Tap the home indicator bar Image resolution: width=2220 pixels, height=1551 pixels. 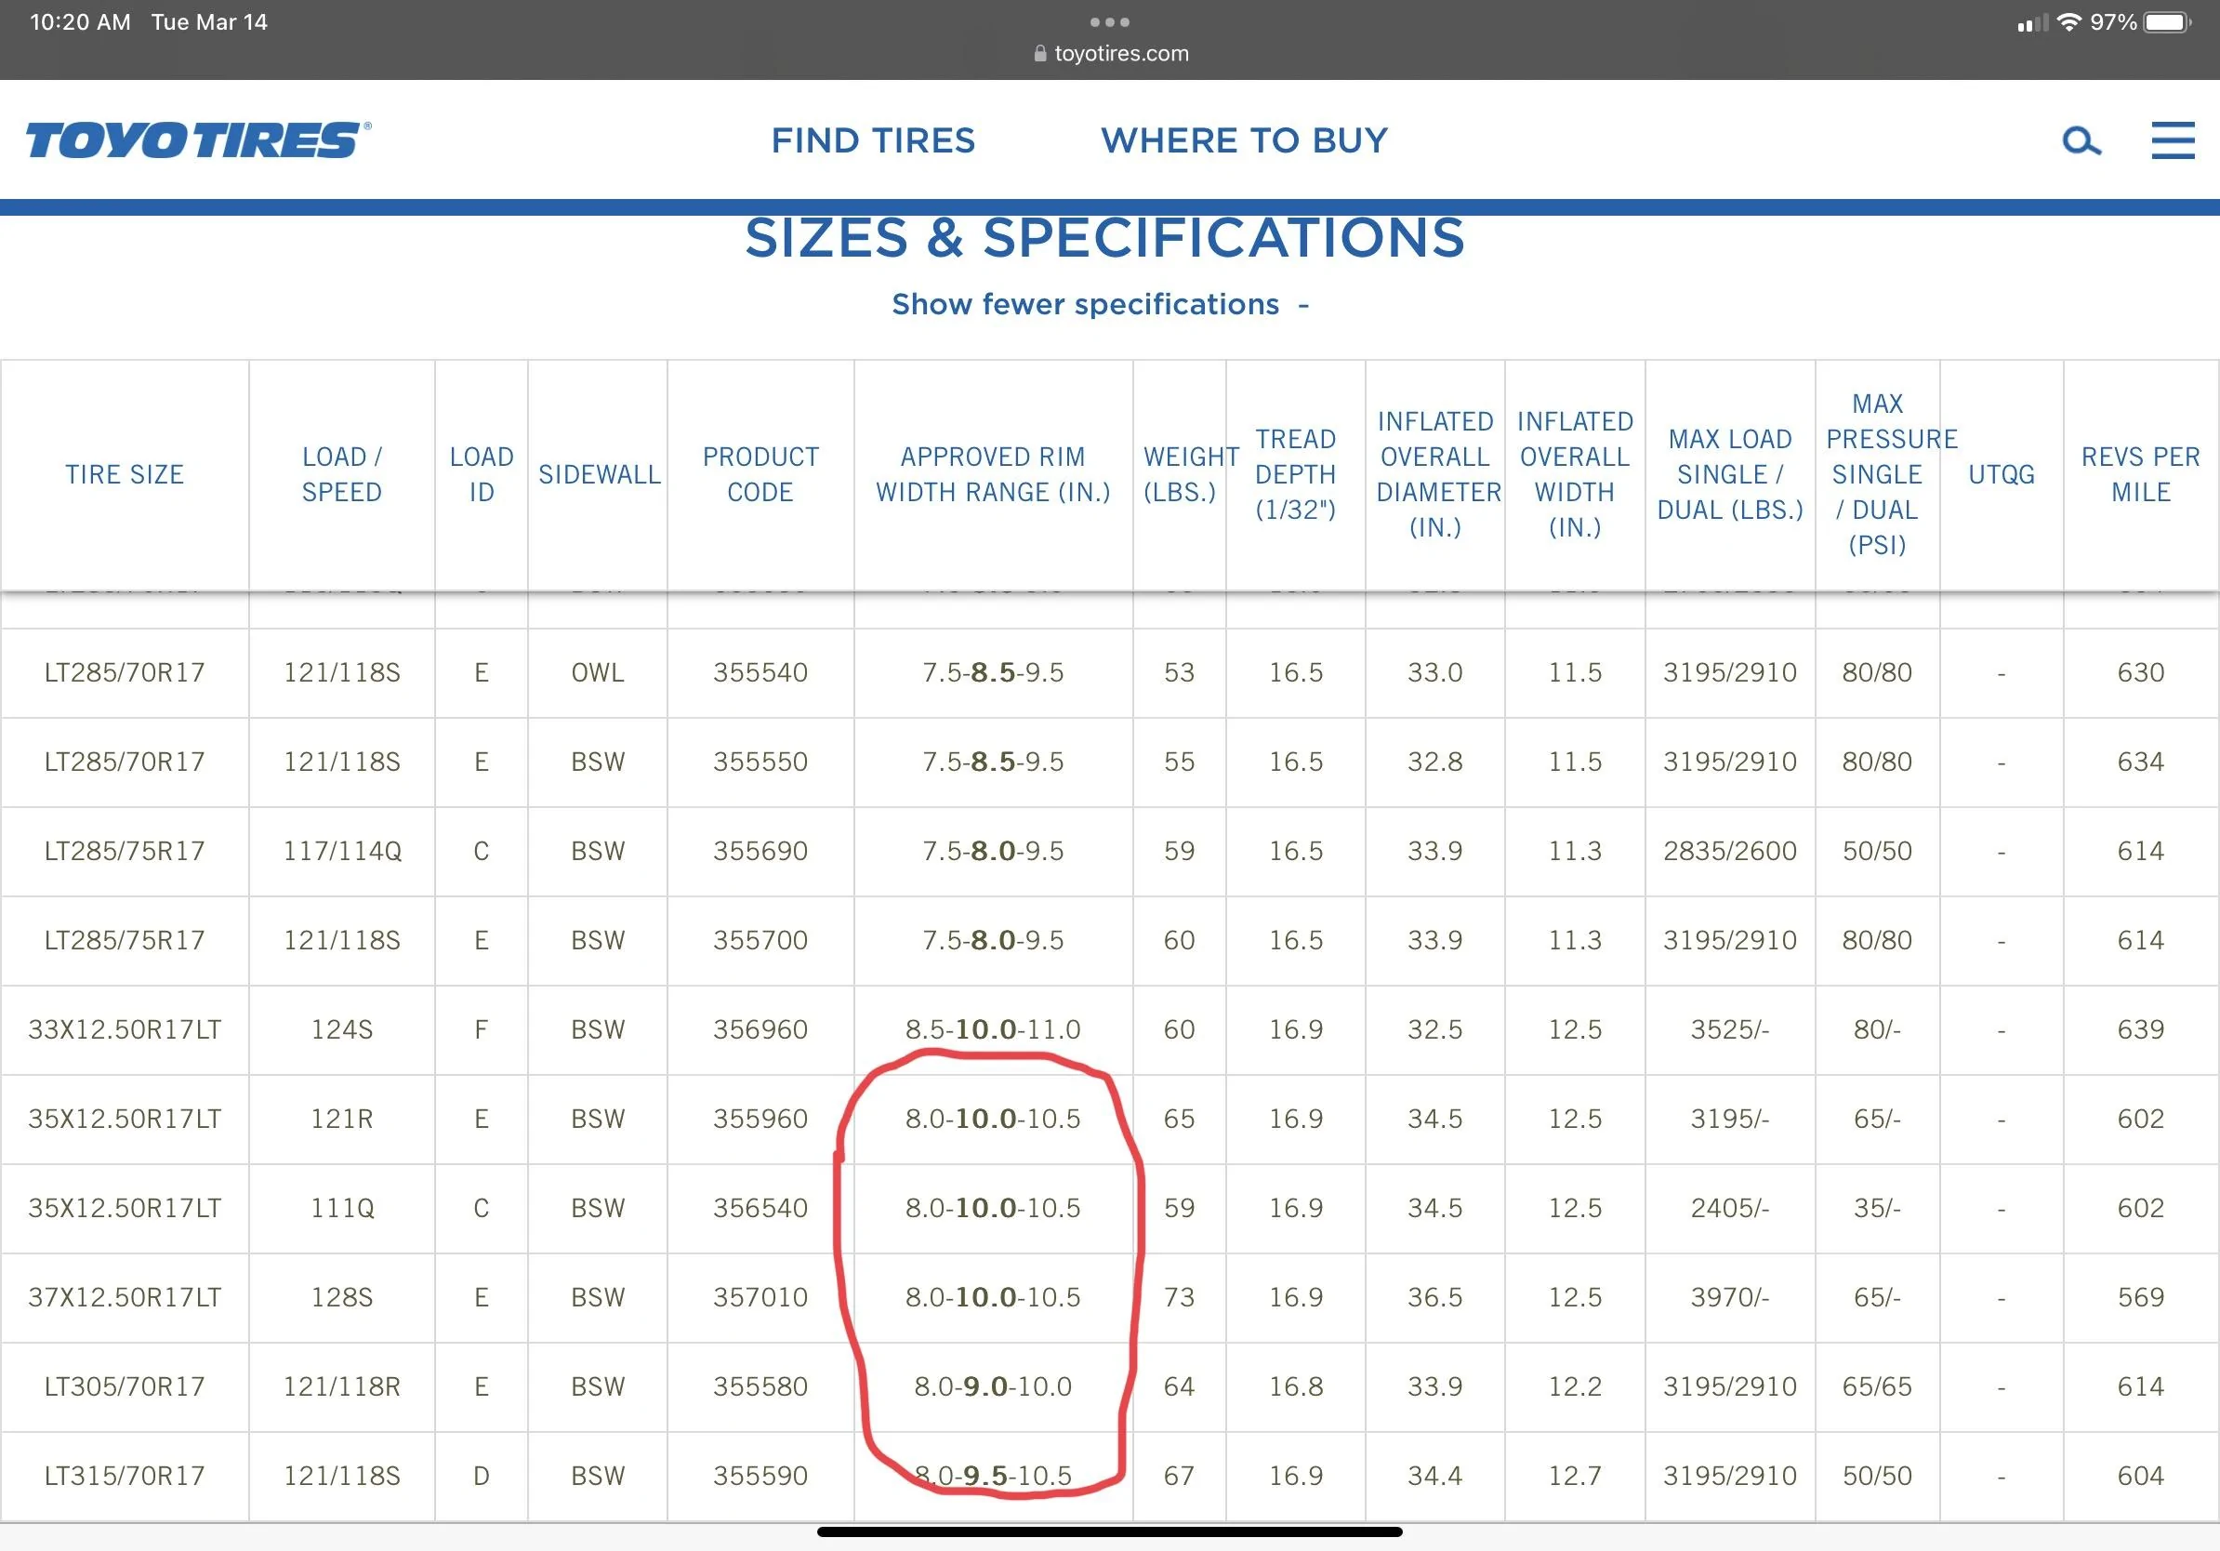pos(1110,1531)
